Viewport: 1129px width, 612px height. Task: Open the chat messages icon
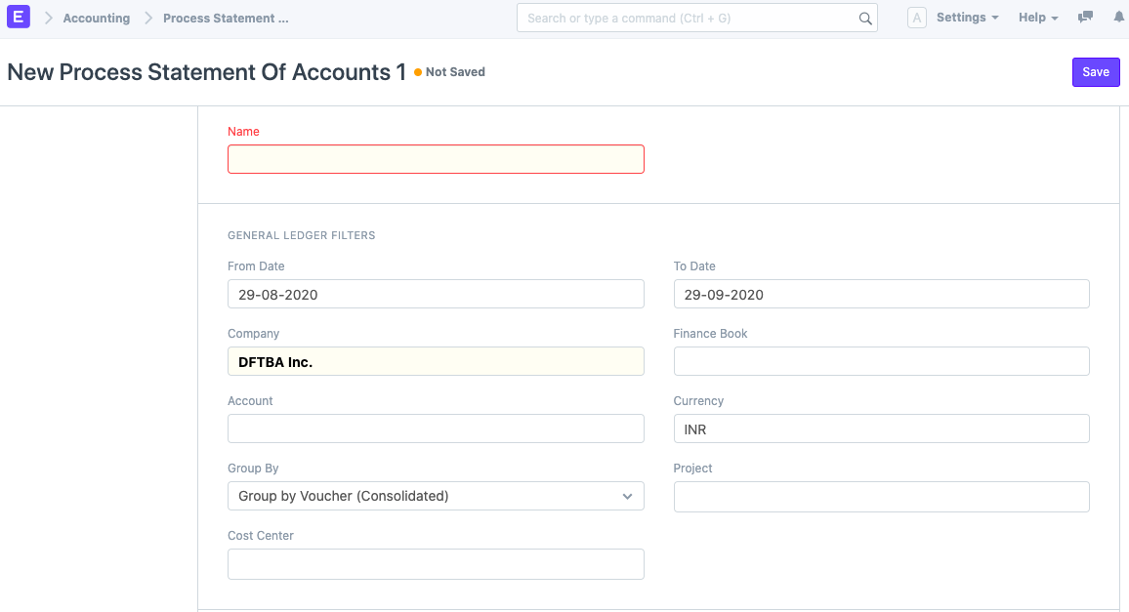pyautogui.click(x=1085, y=18)
